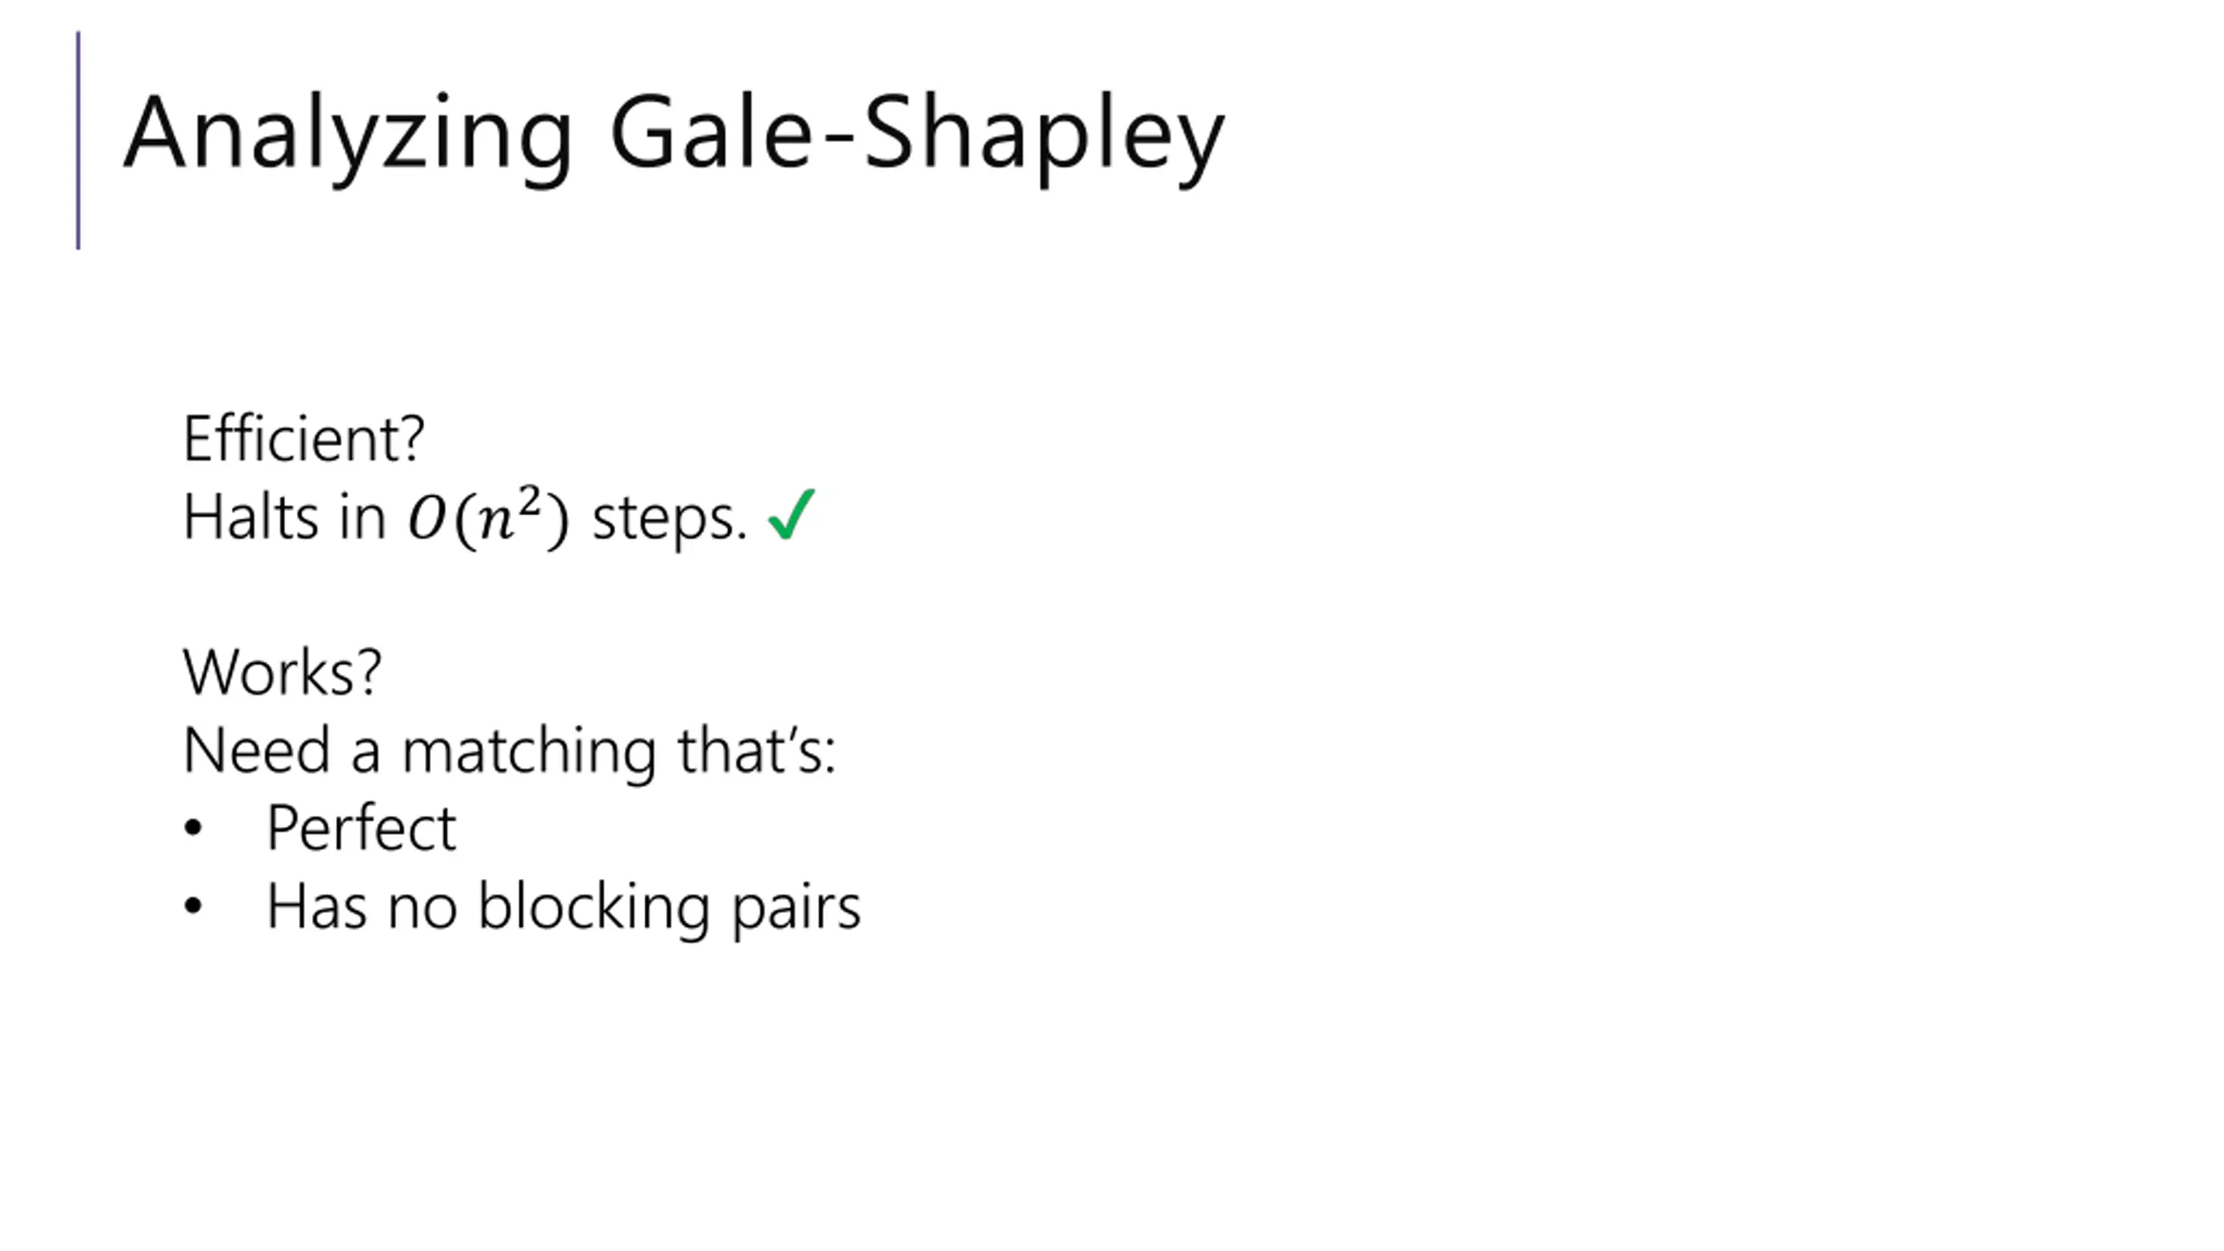Click the word pairs in last bullet
The width and height of the screenshot is (2224, 1251).
[797, 910]
